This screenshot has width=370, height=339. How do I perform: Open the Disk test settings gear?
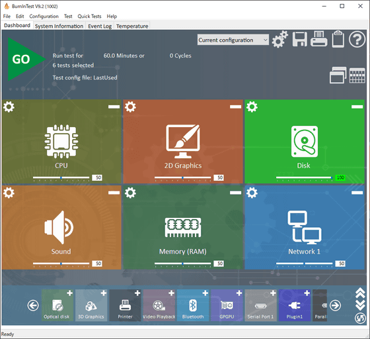point(252,107)
